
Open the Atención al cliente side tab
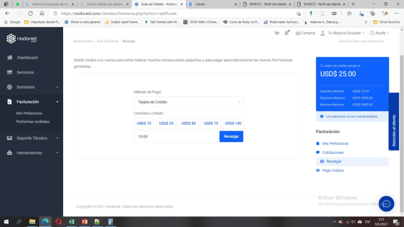[x=394, y=122]
